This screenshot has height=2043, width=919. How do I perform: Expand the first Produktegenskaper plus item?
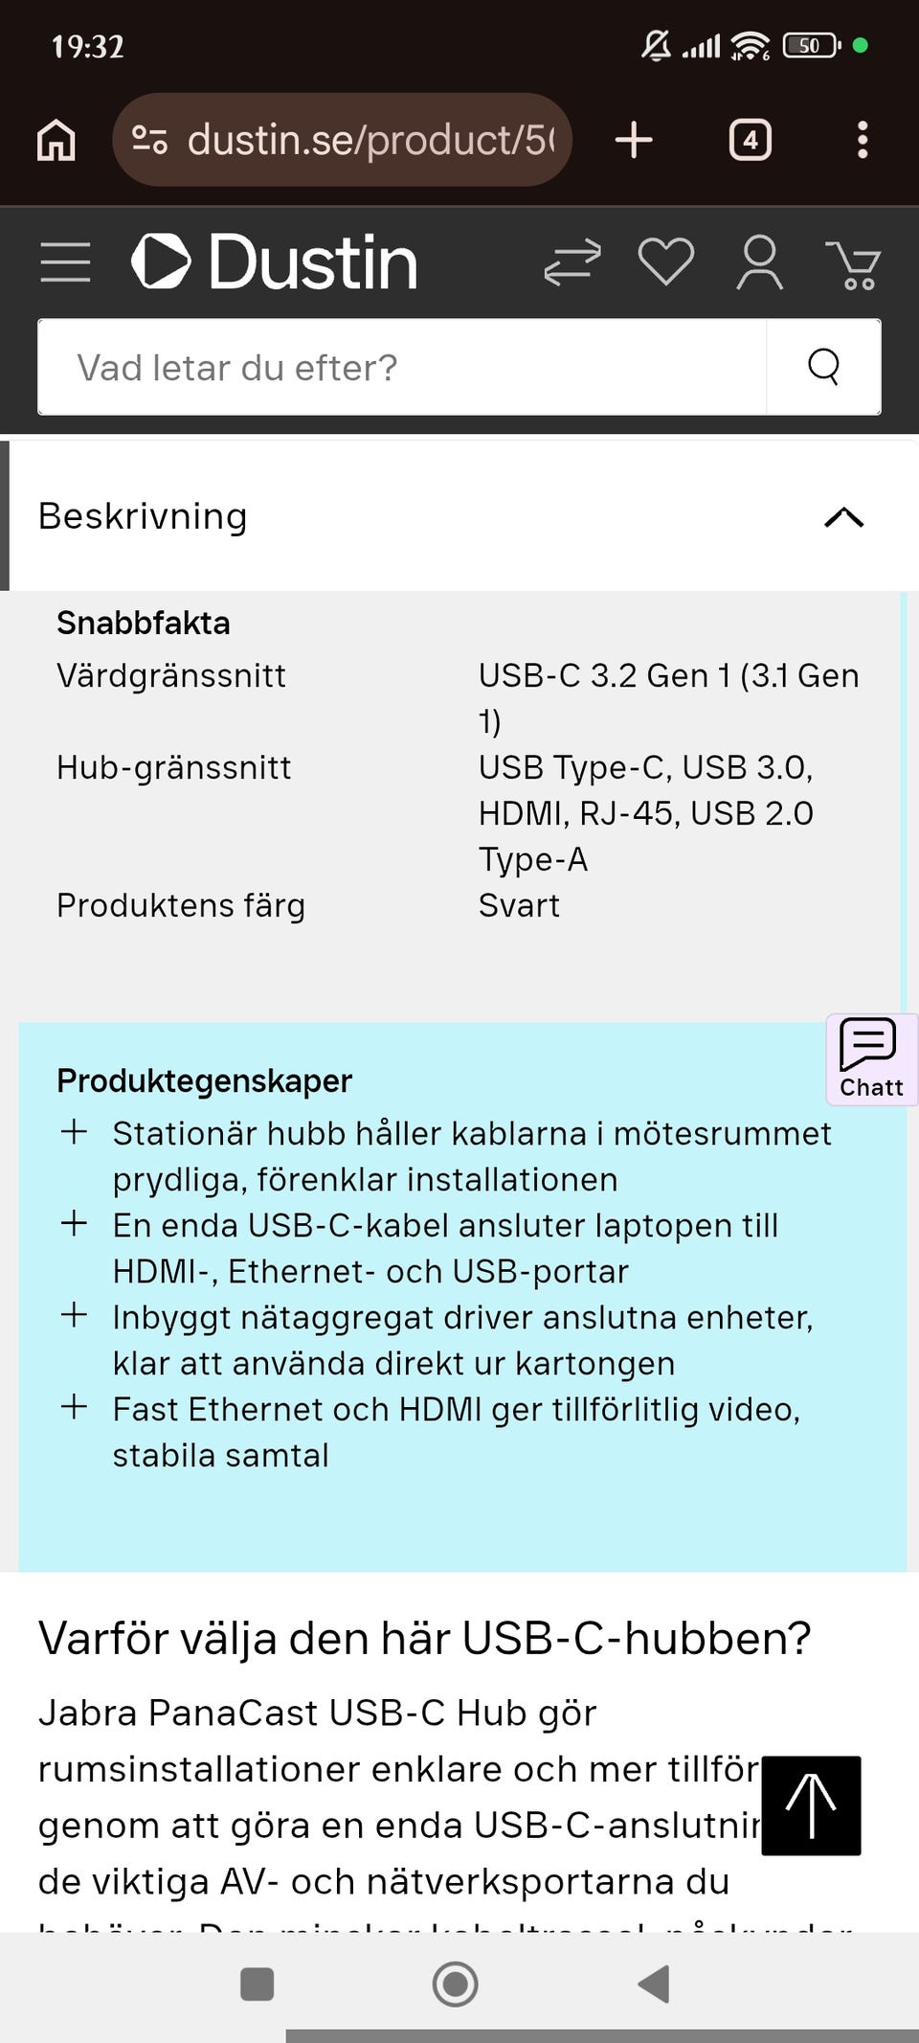click(x=74, y=1133)
